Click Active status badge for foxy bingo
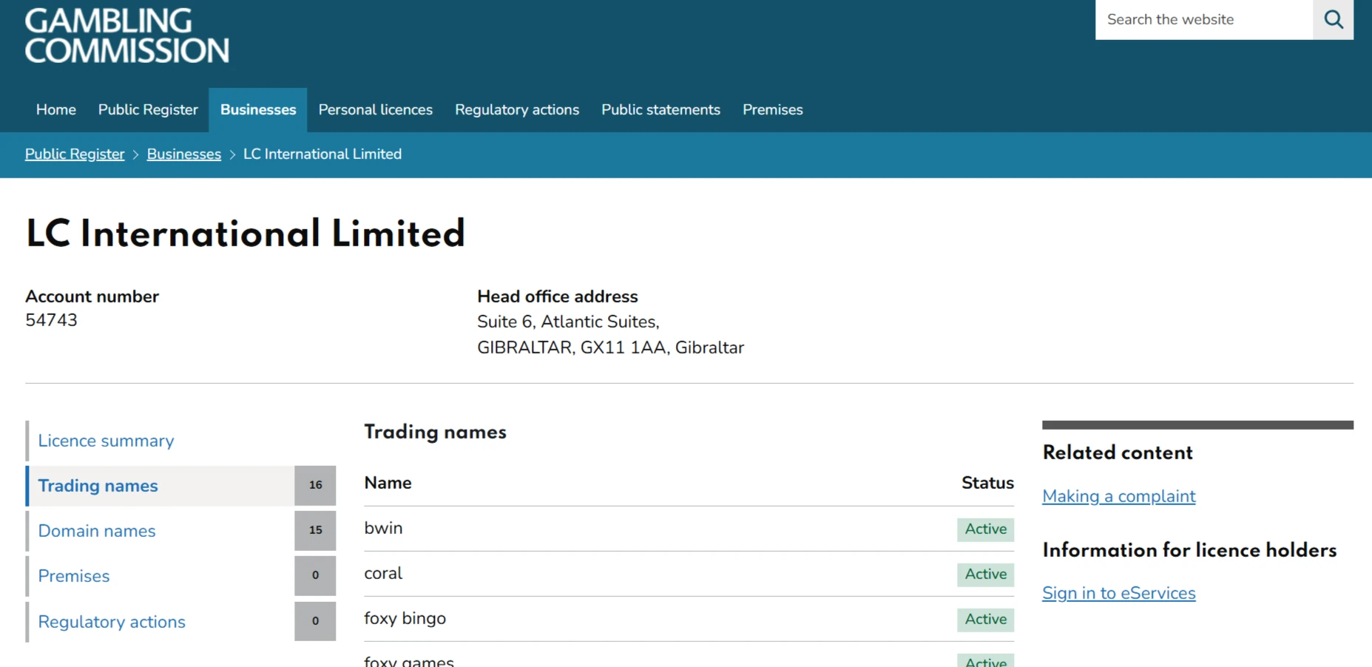The image size is (1372, 667). click(x=985, y=620)
